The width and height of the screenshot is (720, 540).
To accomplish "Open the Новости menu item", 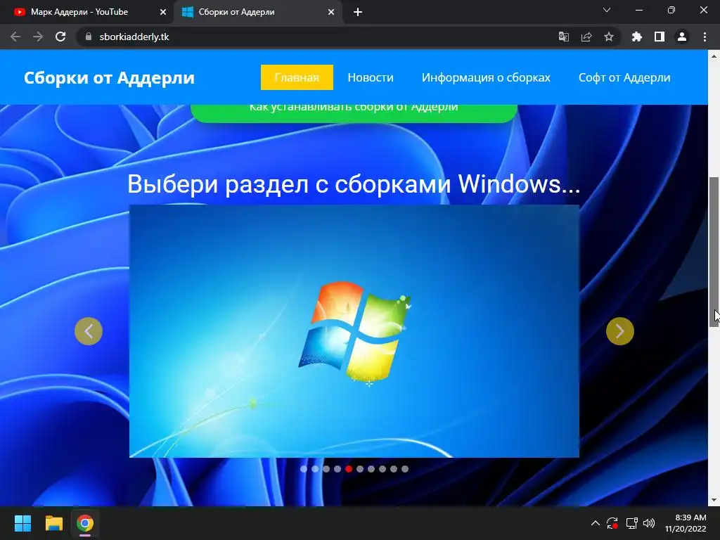I will pyautogui.click(x=371, y=77).
